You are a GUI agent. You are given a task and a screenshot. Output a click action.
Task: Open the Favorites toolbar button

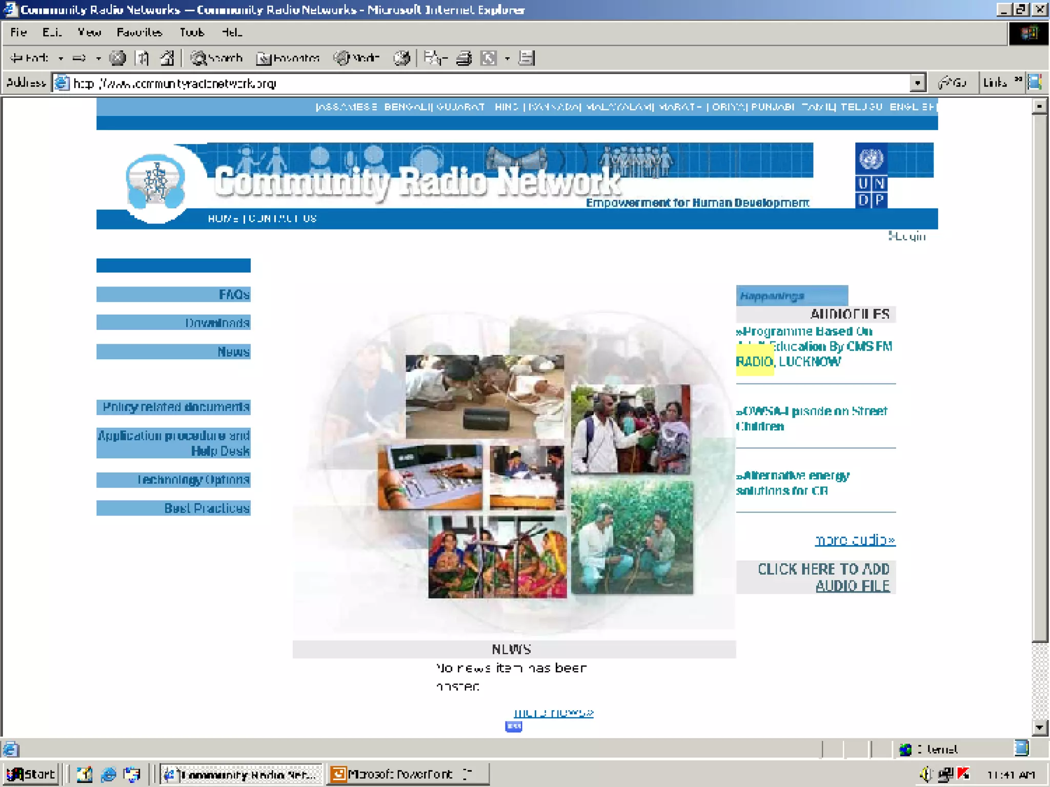point(288,58)
